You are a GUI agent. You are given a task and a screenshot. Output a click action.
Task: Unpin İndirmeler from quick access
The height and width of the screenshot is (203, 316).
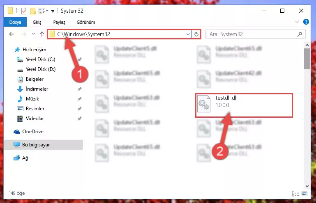point(80,89)
